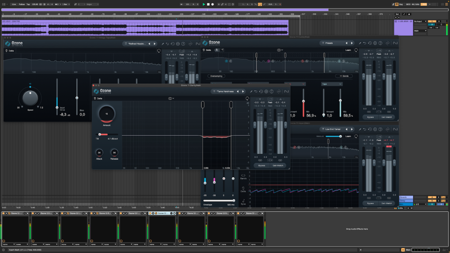Open the Major key signature dropdown in the toolbar
Screen dimensions: 450x253
coord(92,4)
